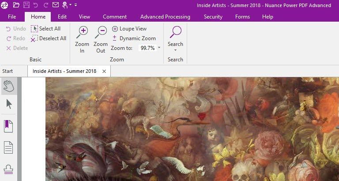Open a file with the folder icon
Viewport: 339px width, 181px height.
(16, 5)
